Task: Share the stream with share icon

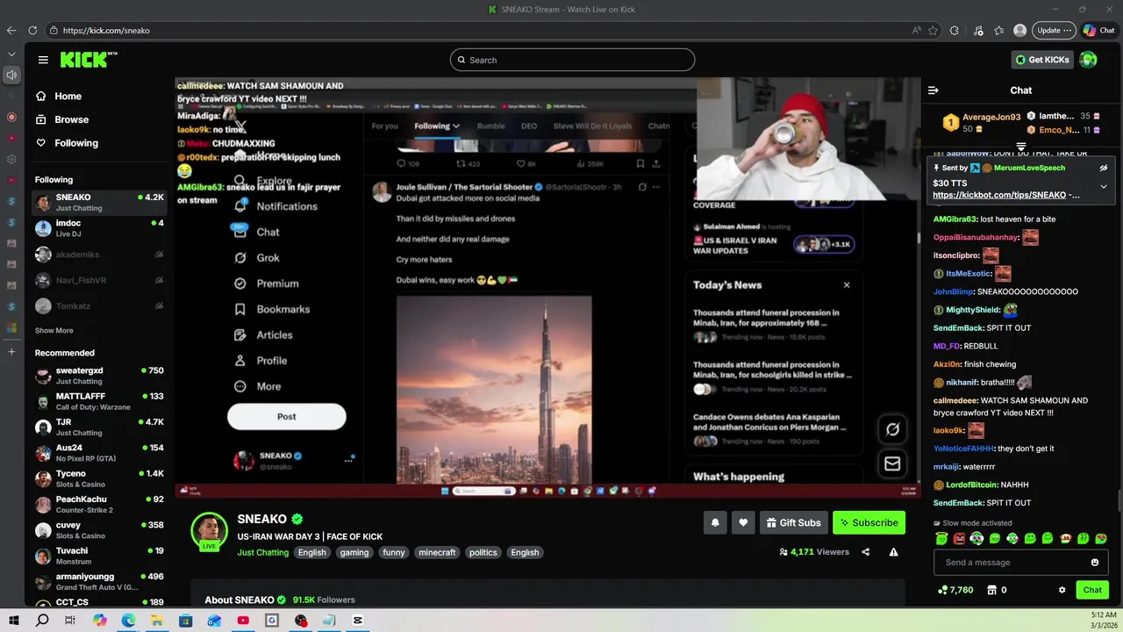Action: pos(866,552)
